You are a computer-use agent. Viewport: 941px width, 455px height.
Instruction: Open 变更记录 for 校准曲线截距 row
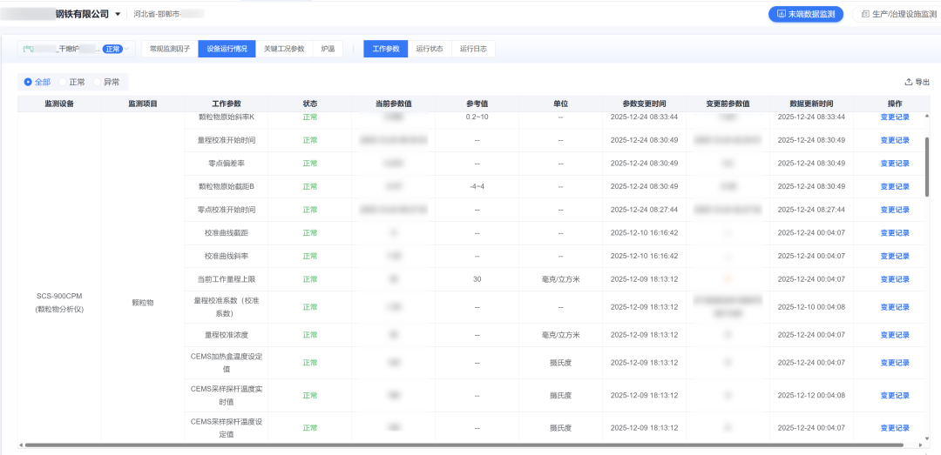pos(894,233)
